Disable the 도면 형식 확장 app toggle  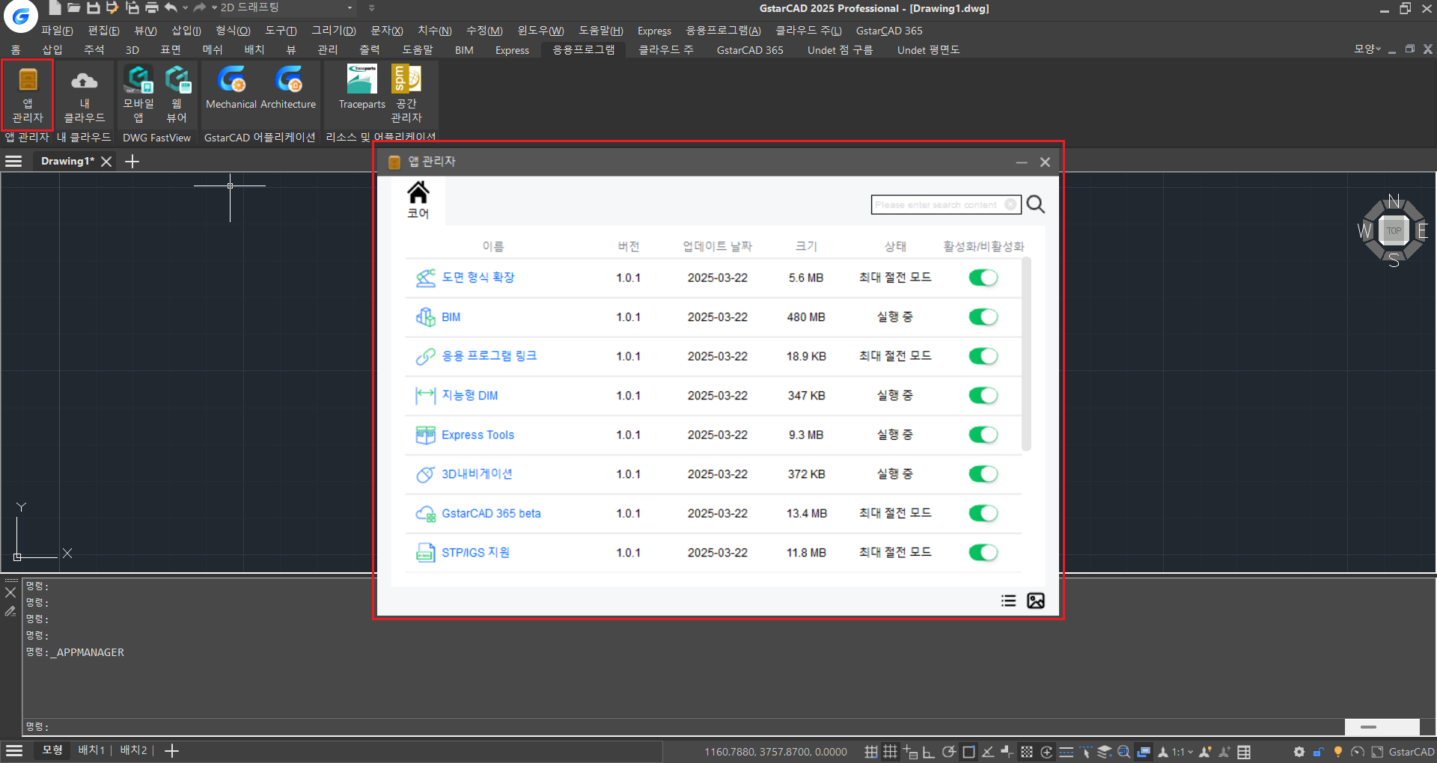click(983, 278)
